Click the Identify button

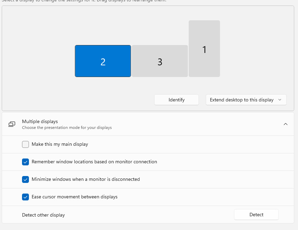(x=177, y=100)
